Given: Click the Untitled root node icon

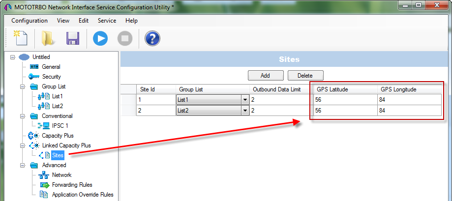Looking at the screenshot, I should (24, 57).
